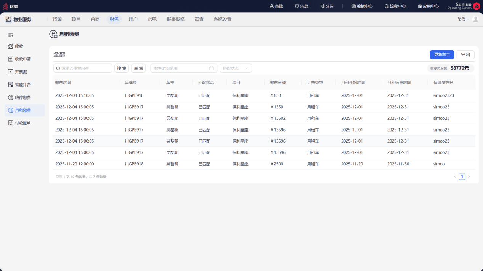
Task: Open 审批 in the top bar
Action: 276,6
